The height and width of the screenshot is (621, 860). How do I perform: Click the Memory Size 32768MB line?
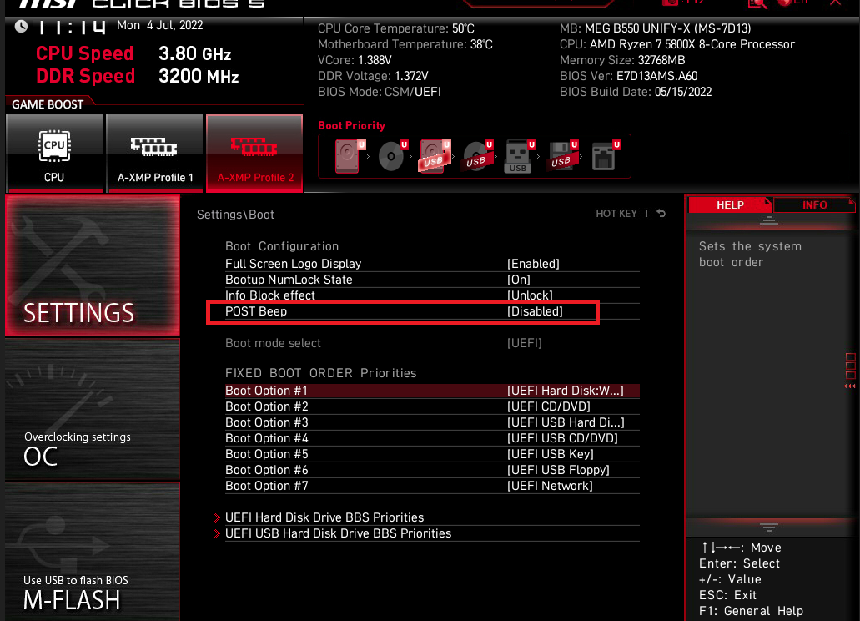tap(622, 60)
